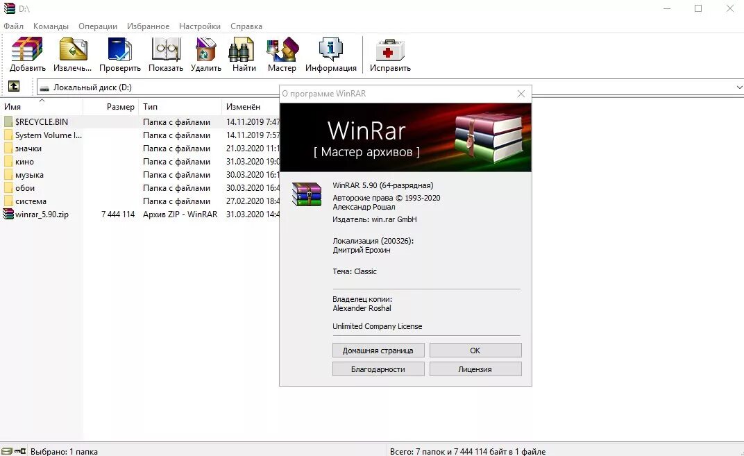Close the О программе WinRAR dialog
This screenshot has width=744, height=456.
521,94
